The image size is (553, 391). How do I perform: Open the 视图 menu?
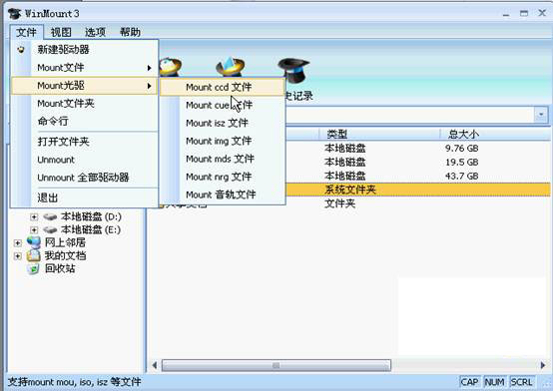[61, 32]
